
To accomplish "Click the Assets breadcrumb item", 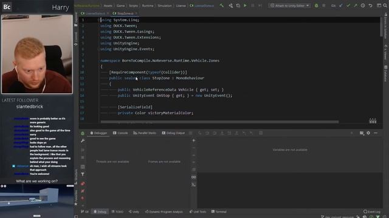I will pos(108,5).
